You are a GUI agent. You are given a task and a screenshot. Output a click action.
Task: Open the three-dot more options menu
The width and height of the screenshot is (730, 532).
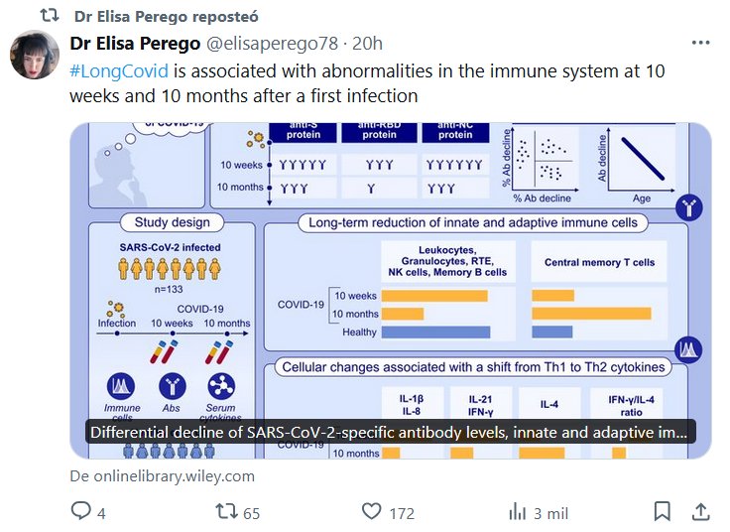pos(700,44)
